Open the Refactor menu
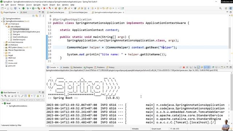Image resolution: width=233 pixels, height=131 pixels. (21, 5)
